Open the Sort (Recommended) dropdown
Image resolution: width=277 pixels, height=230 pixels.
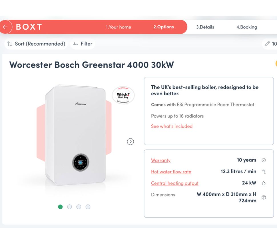click(36, 44)
